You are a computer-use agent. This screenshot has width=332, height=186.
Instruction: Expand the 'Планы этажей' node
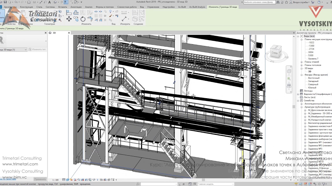(x=302, y=62)
